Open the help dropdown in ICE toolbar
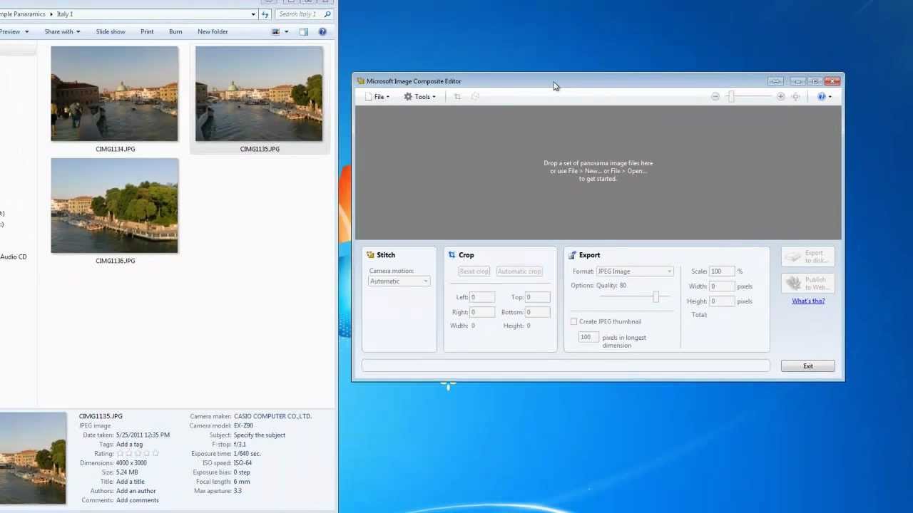 pos(825,97)
